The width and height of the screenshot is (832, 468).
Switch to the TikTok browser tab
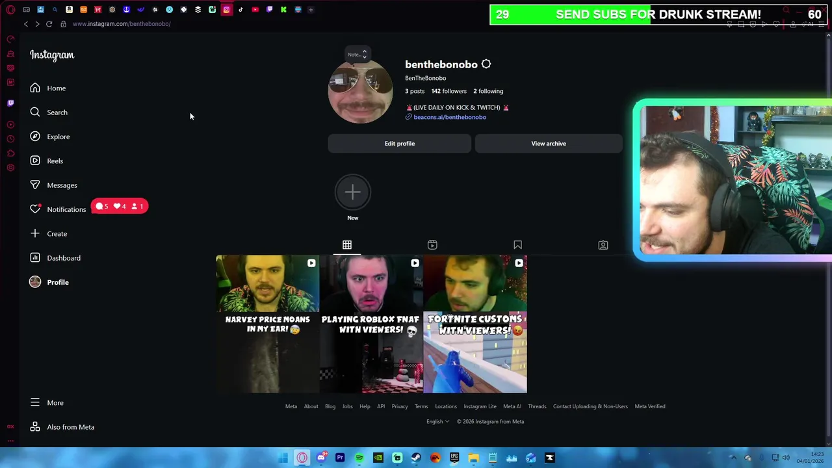[240, 10]
